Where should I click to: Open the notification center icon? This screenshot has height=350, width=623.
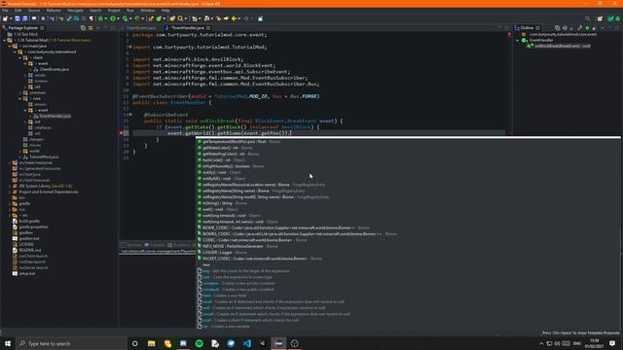point(612,343)
